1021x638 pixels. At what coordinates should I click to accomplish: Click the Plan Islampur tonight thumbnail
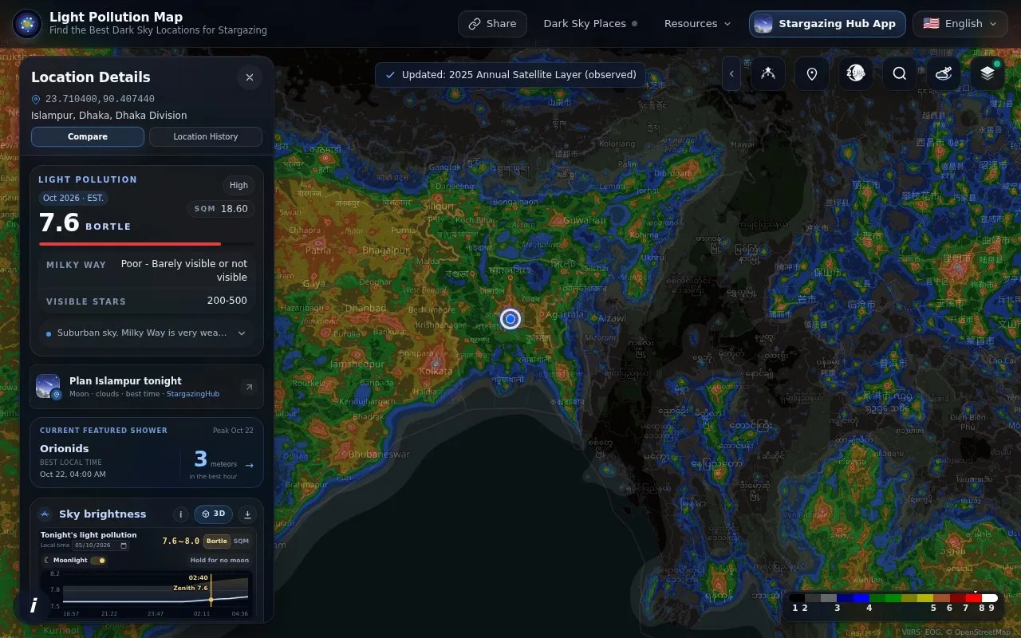(48, 387)
